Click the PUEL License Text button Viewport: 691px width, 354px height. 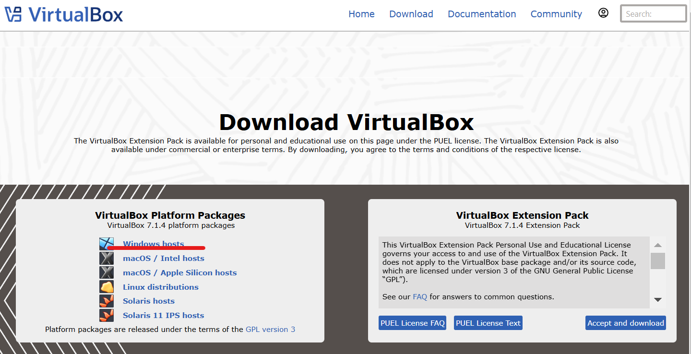click(x=488, y=323)
